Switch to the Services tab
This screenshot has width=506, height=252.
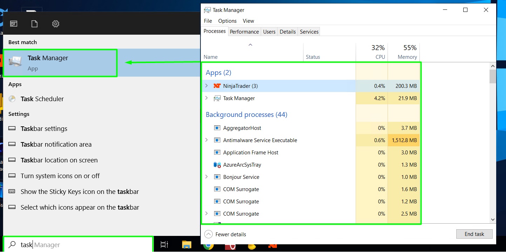(x=309, y=31)
